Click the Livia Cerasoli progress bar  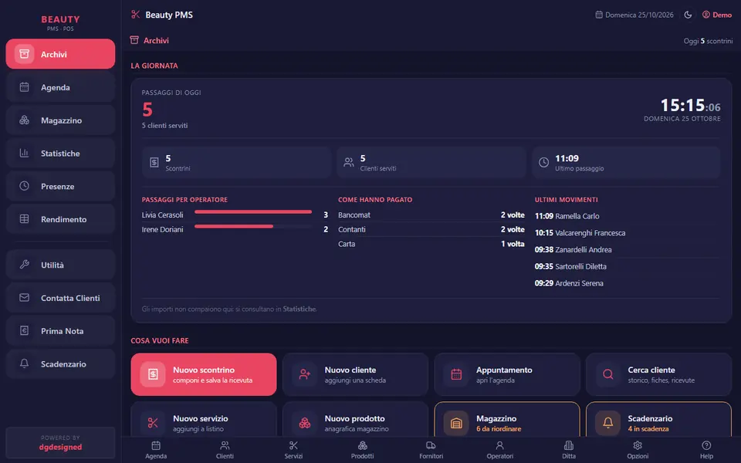coord(253,212)
